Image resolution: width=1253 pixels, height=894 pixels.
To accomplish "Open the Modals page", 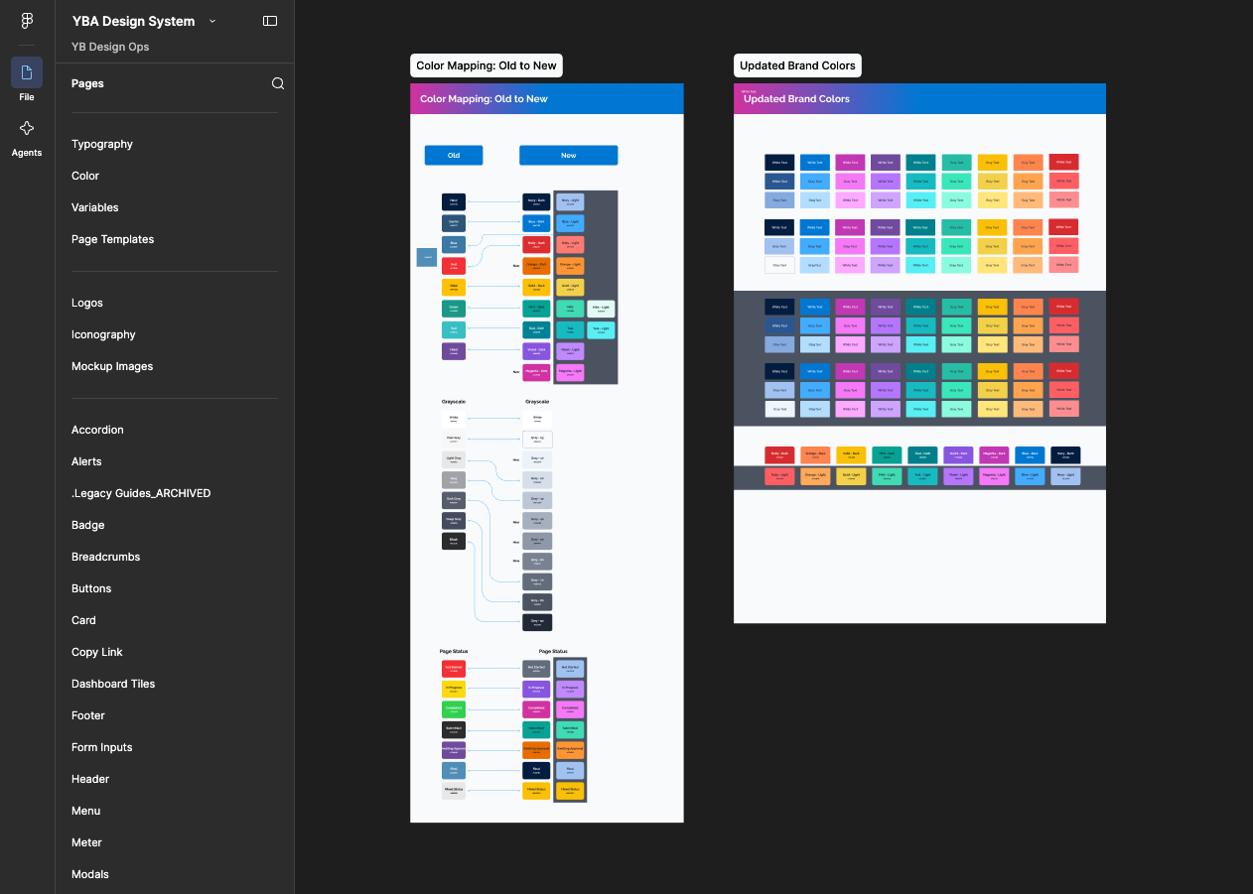I will [x=90, y=874].
